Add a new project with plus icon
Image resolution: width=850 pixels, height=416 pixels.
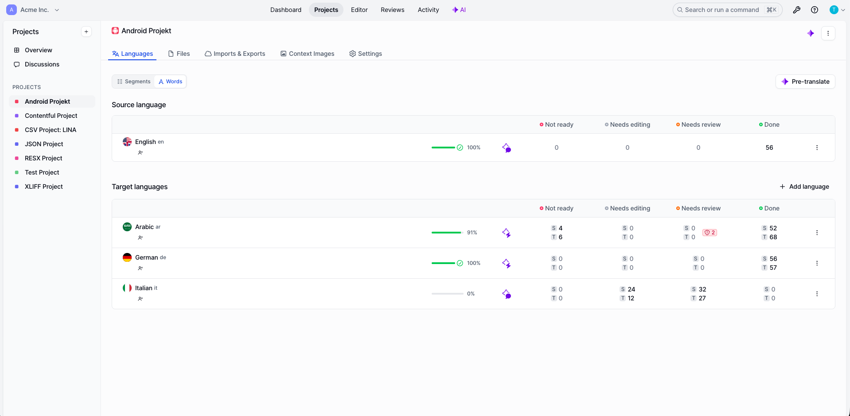click(86, 31)
